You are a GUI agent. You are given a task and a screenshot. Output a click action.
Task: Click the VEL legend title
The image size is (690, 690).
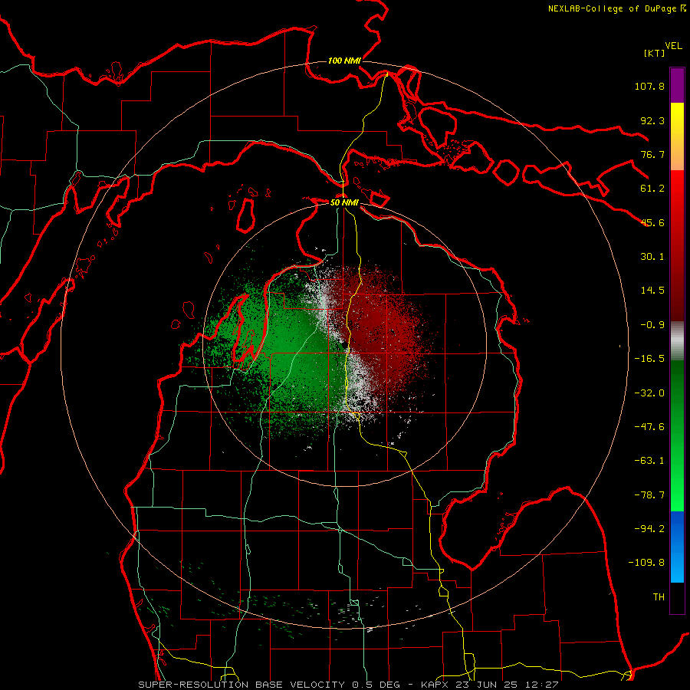(673, 46)
